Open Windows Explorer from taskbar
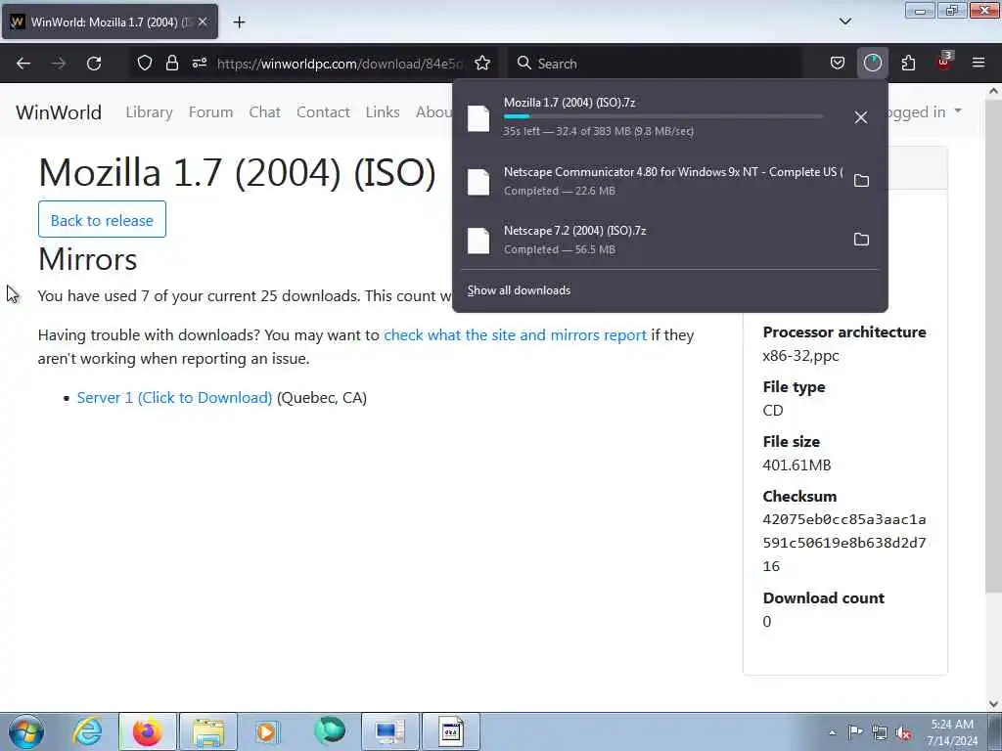Screen dimensions: 1002x751 pos(208,731)
